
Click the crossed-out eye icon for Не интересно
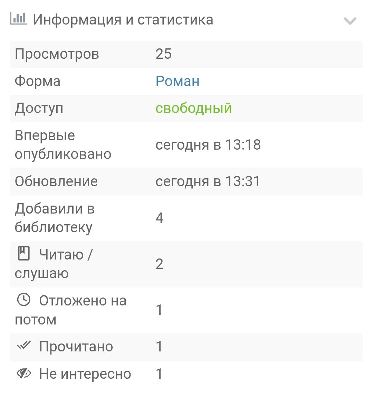pos(23,373)
